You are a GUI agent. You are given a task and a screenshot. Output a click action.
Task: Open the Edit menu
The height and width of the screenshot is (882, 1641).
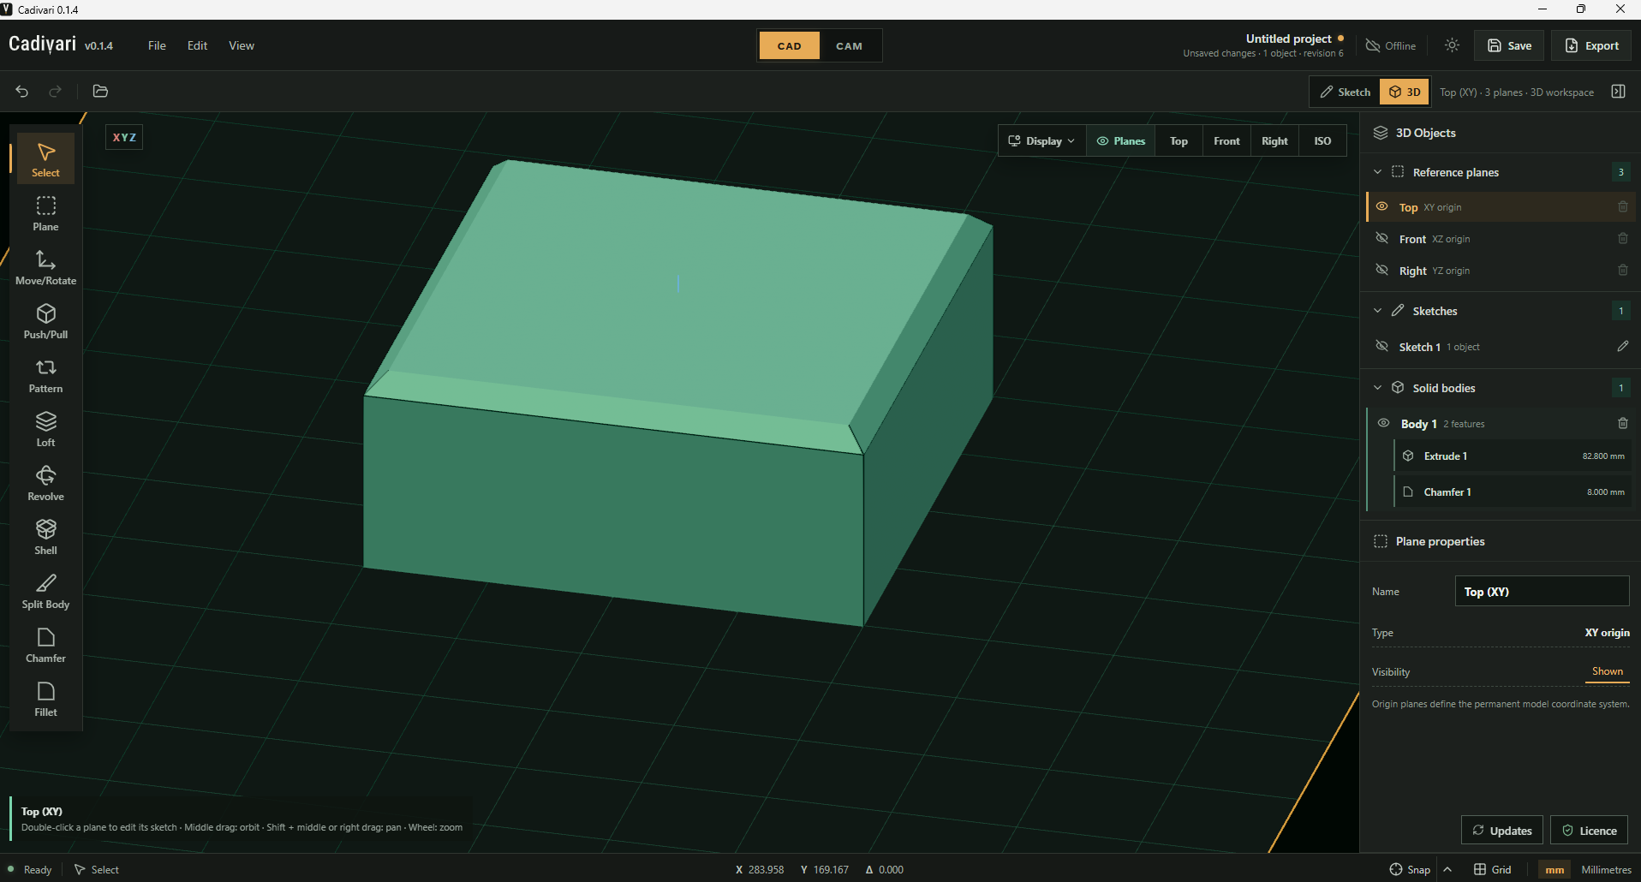coord(197,46)
